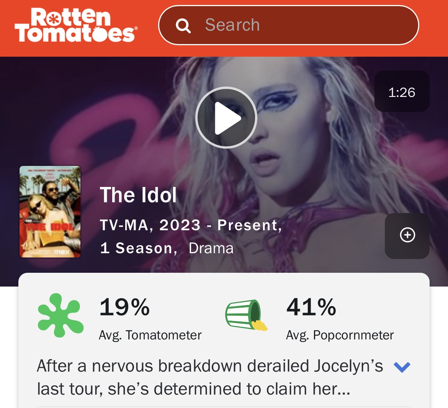Add The Idol to watchlist
This screenshot has width=448, height=408.
(x=407, y=236)
